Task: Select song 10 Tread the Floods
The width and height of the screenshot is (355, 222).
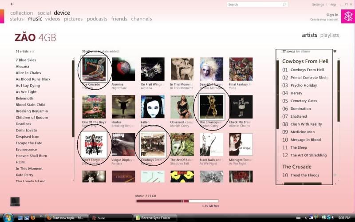Action: click(x=301, y=175)
